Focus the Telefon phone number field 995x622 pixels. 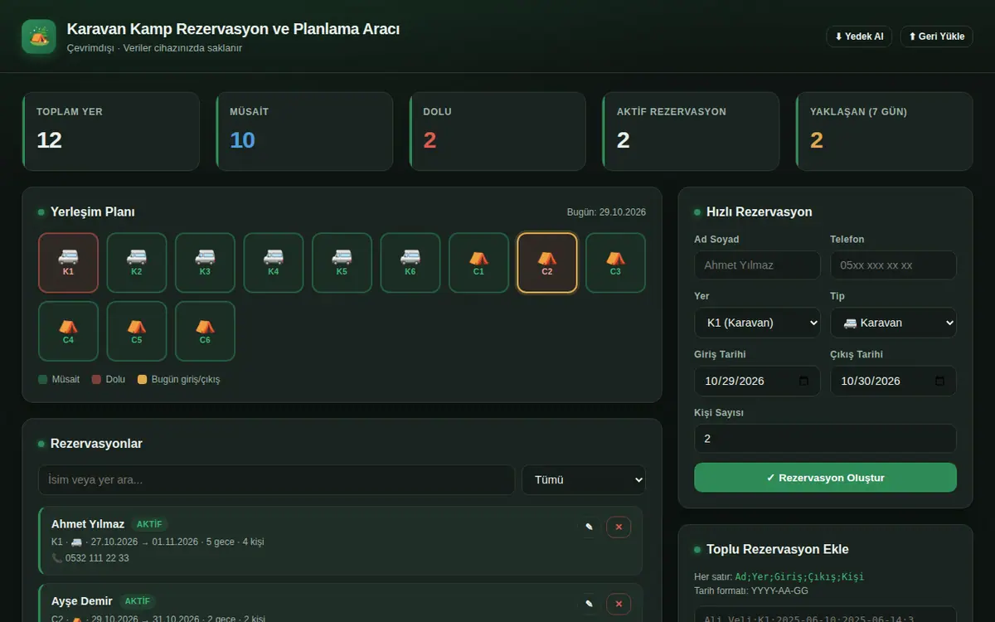coord(893,265)
